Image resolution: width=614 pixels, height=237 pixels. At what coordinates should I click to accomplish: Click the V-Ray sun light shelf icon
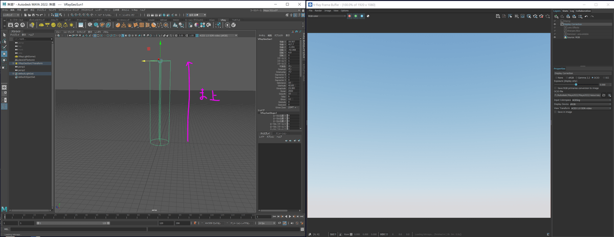[x=71, y=25]
